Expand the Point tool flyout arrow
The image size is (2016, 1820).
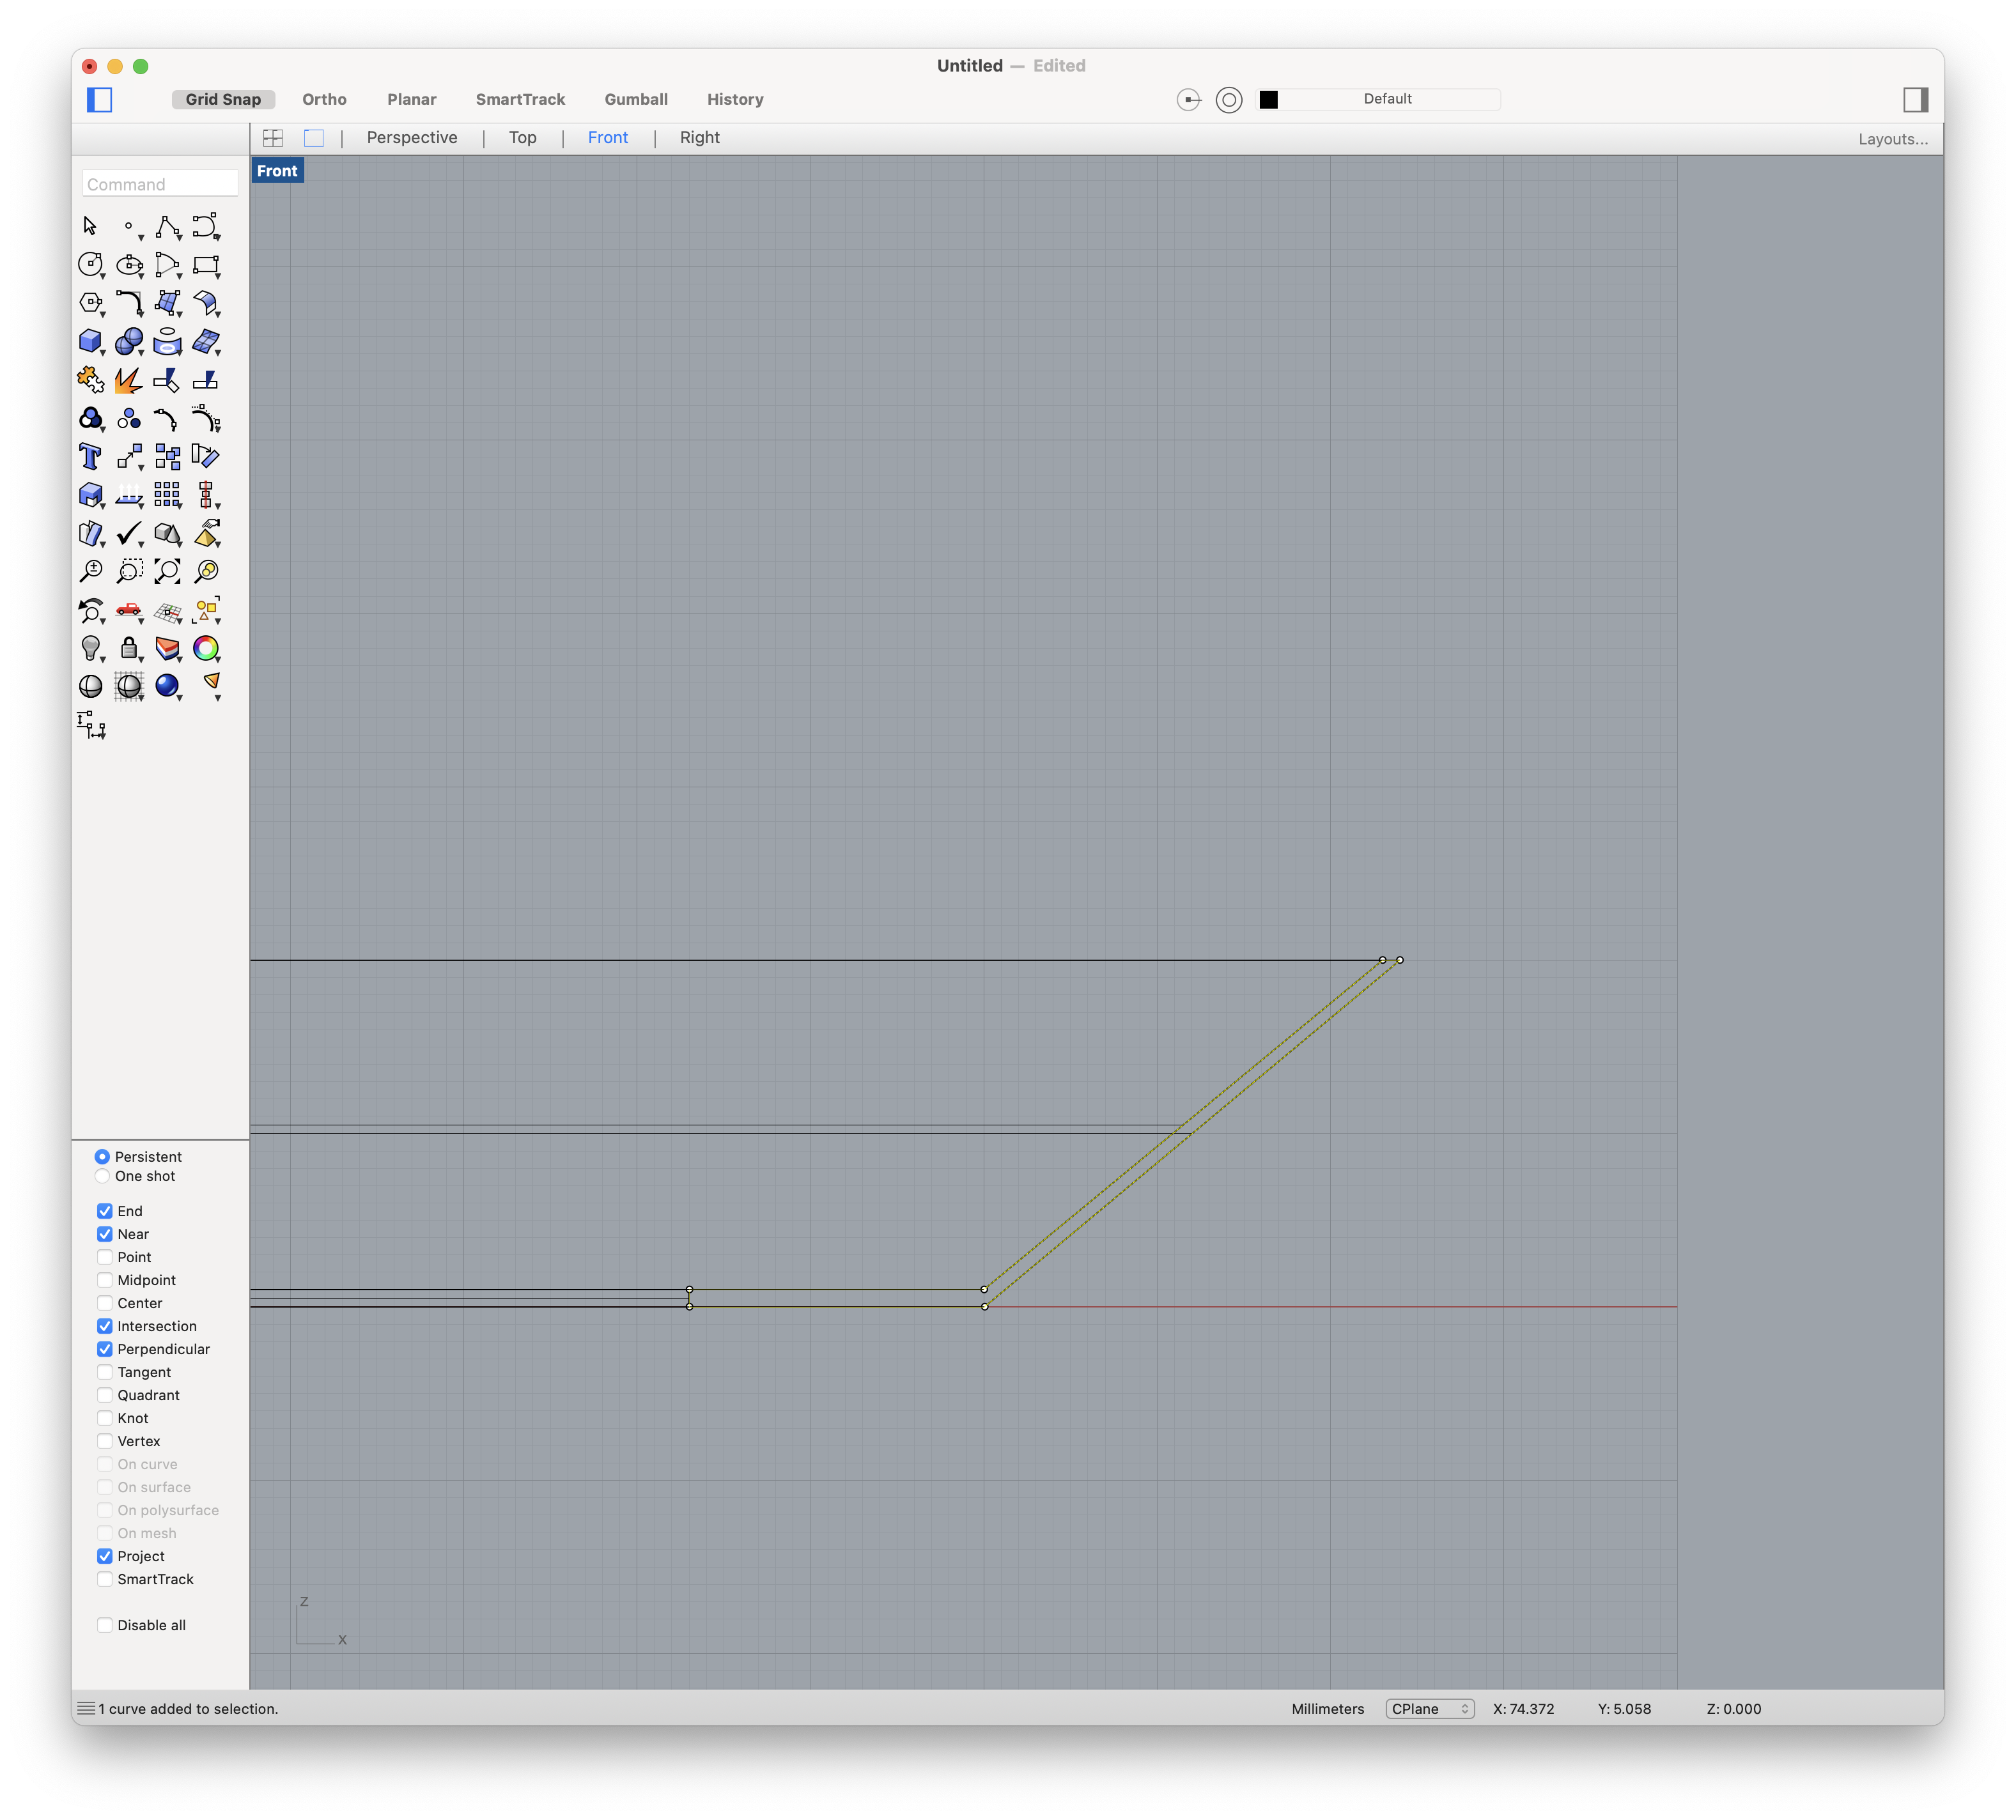[141, 238]
